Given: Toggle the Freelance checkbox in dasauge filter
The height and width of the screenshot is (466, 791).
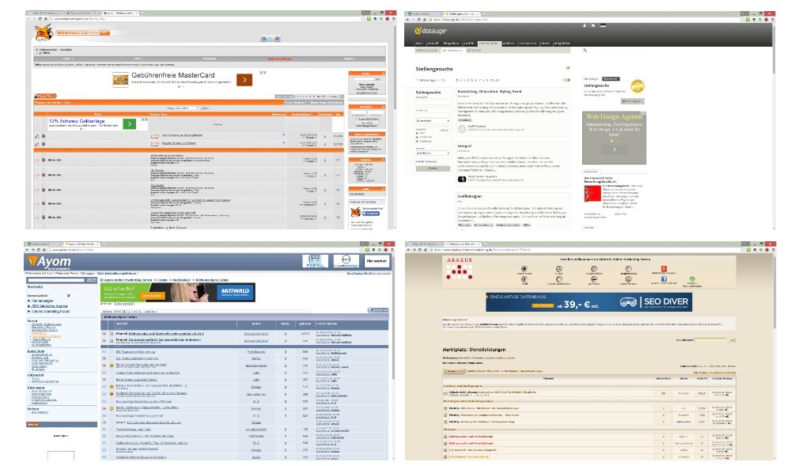Looking at the screenshot, I should 417,138.
